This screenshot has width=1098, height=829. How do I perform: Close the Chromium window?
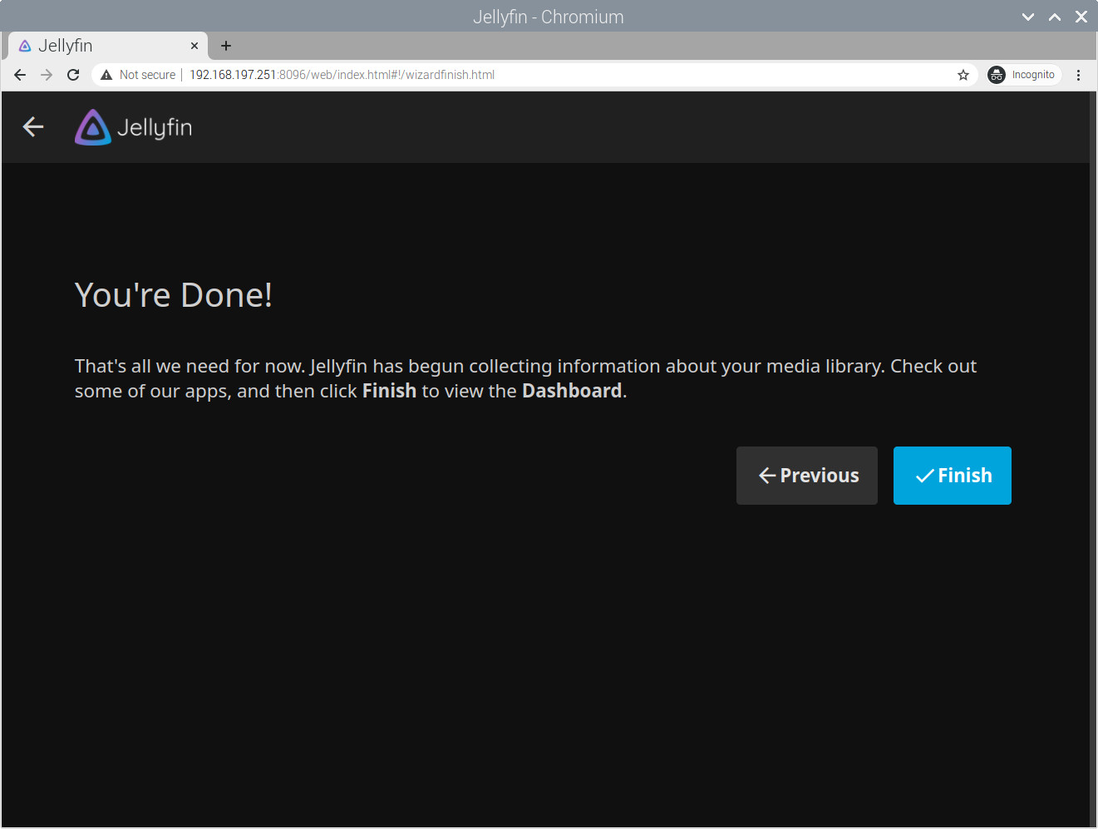(1081, 17)
